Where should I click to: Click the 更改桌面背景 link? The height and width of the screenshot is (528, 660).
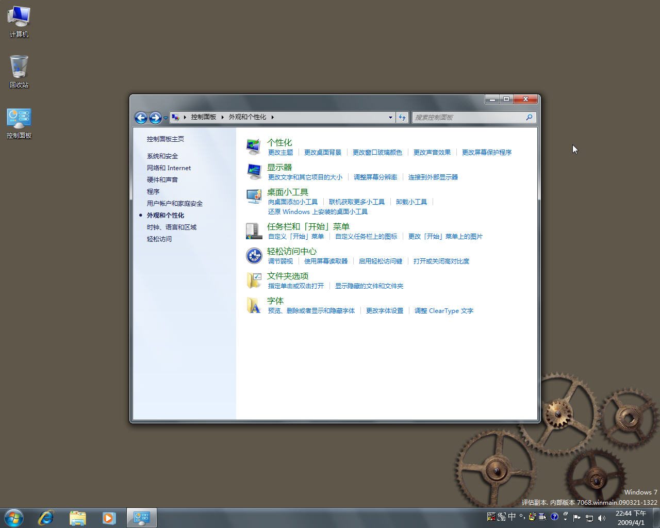click(323, 153)
